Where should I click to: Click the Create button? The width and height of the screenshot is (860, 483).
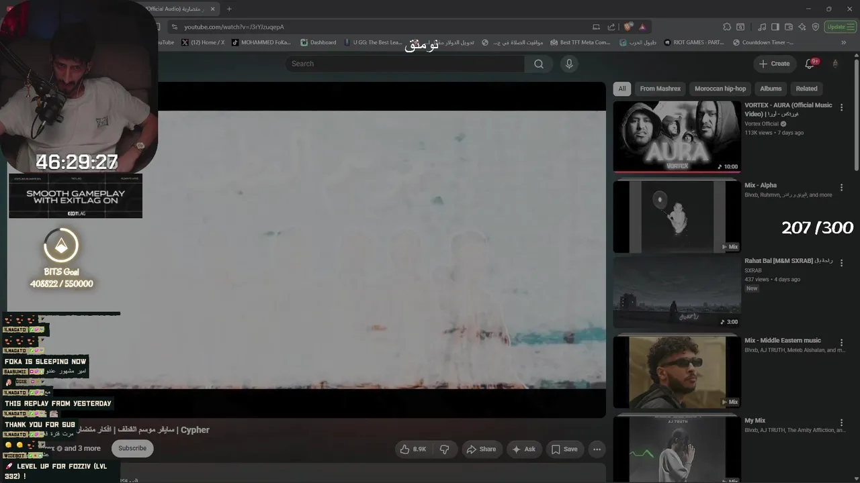(774, 64)
